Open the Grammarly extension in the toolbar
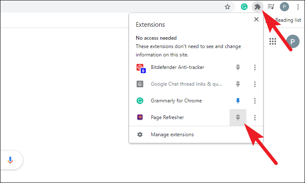305x183 pixels. pos(244,7)
